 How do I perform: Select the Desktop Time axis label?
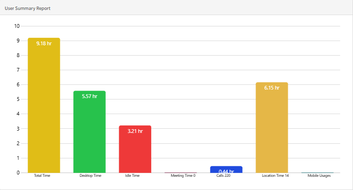click(x=90, y=176)
